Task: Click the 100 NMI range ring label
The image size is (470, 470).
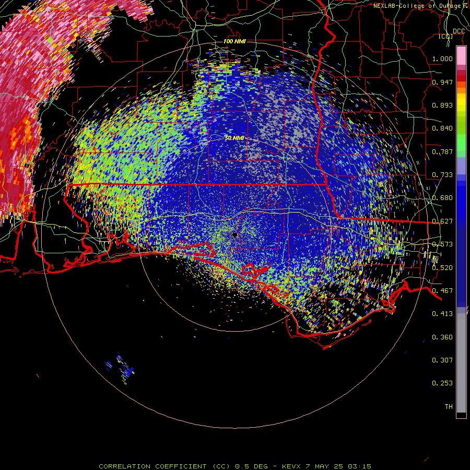Action: pos(234,41)
